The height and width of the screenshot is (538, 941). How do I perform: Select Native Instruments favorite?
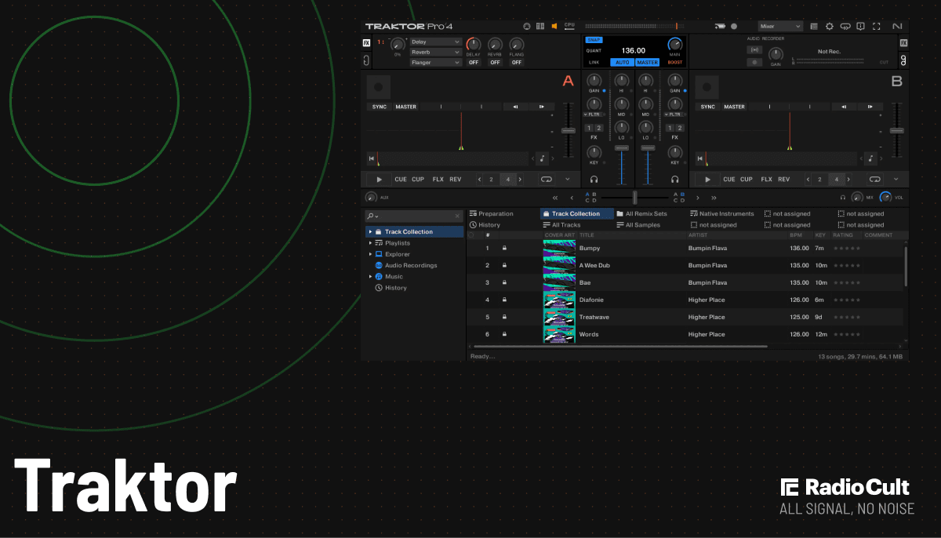click(x=723, y=213)
